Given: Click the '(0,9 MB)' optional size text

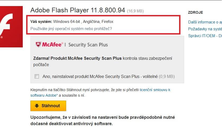Looking at the screenshot, I should pyautogui.click(x=167, y=76).
